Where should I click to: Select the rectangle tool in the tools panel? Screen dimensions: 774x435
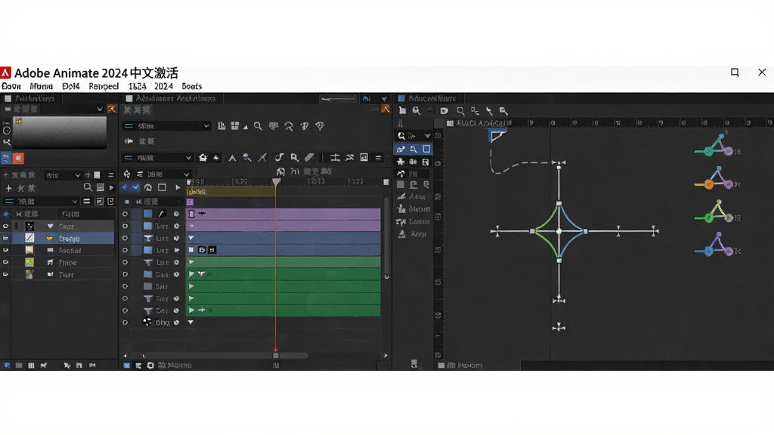(x=426, y=149)
